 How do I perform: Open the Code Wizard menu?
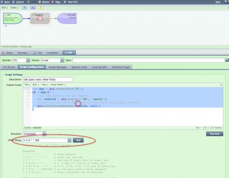[58, 85]
